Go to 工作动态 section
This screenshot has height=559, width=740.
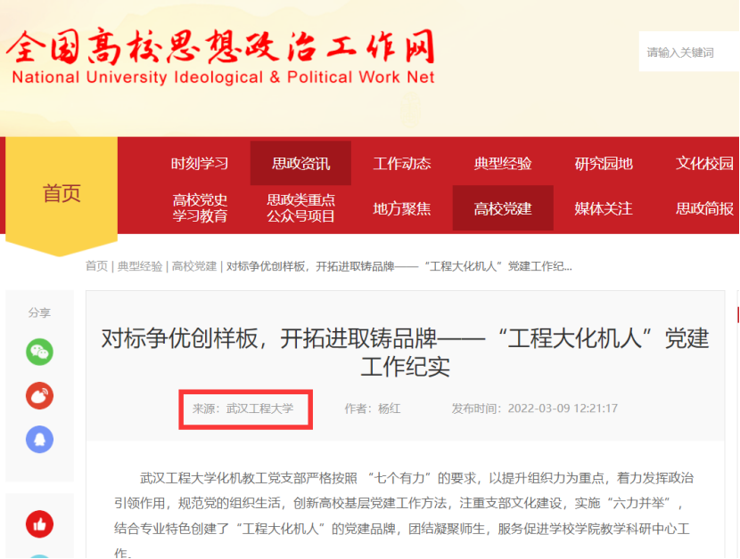click(401, 164)
